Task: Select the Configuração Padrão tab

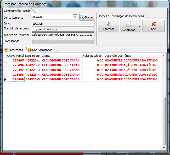Action: coord(17,11)
